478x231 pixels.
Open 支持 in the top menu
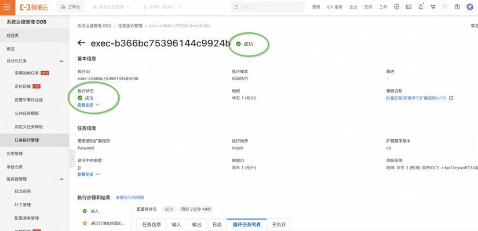pyautogui.click(x=368, y=7)
